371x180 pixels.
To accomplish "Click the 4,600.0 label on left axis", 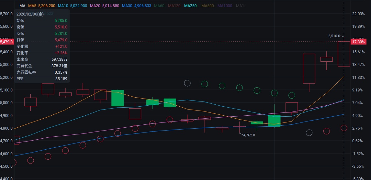I will [x=6, y=154].
